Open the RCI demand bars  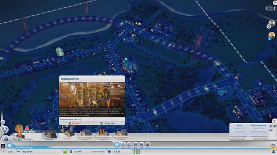click(x=137, y=152)
